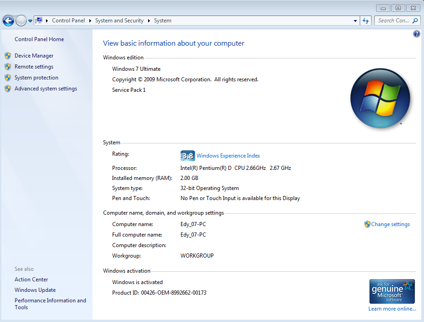Minimize the System window

point(383,8)
